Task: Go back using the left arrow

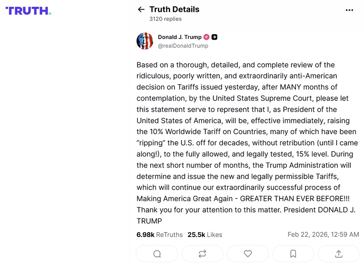Action: pos(141,10)
